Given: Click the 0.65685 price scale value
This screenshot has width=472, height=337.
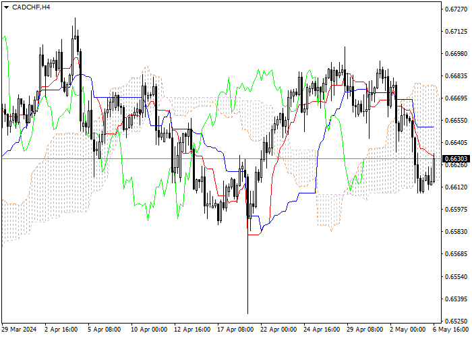Looking at the screenshot, I should [456, 254].
